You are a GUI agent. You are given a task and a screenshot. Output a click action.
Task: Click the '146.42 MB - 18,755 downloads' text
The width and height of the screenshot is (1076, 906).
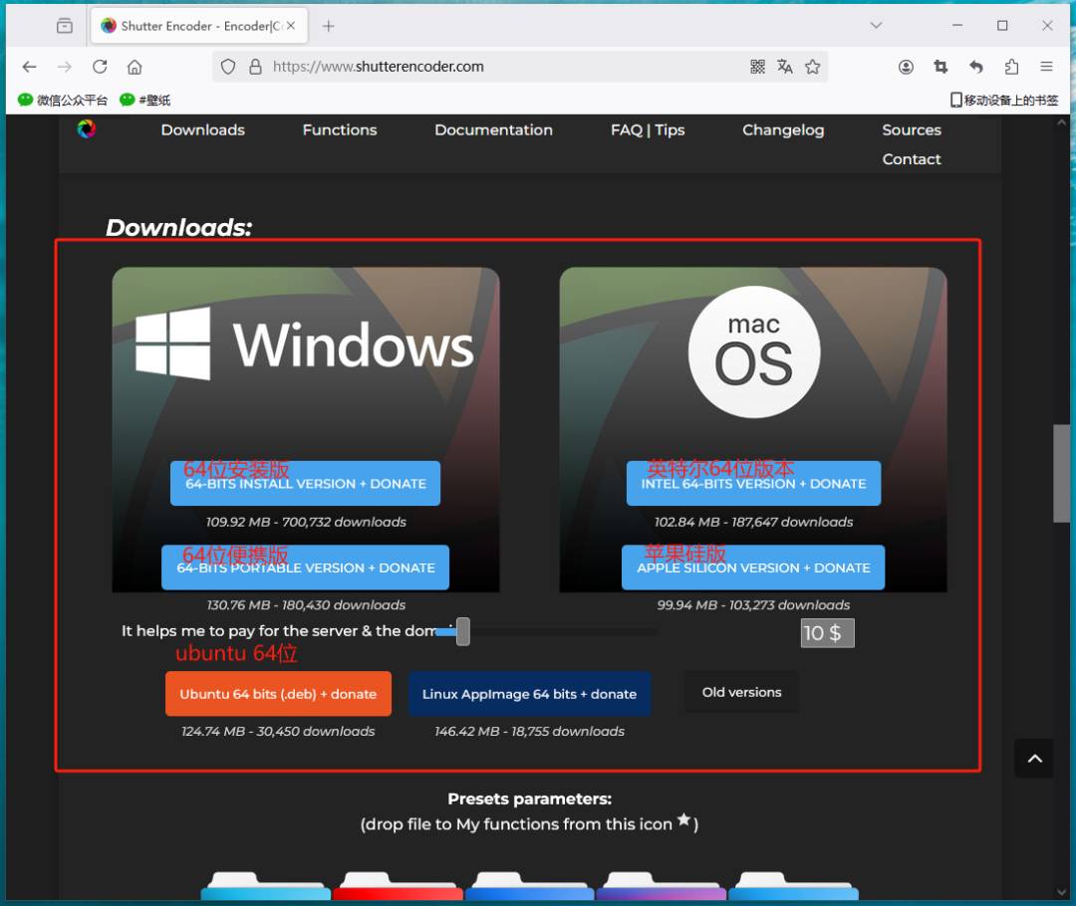[530, 731]
